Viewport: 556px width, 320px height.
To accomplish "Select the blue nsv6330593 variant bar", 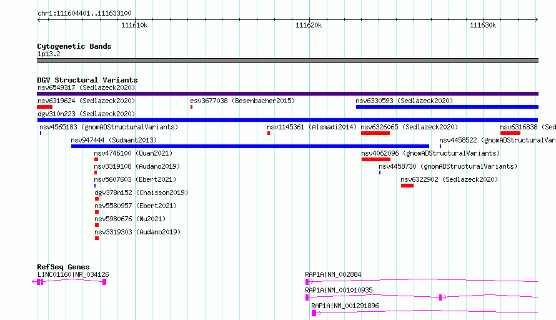I will click(447, 107).
